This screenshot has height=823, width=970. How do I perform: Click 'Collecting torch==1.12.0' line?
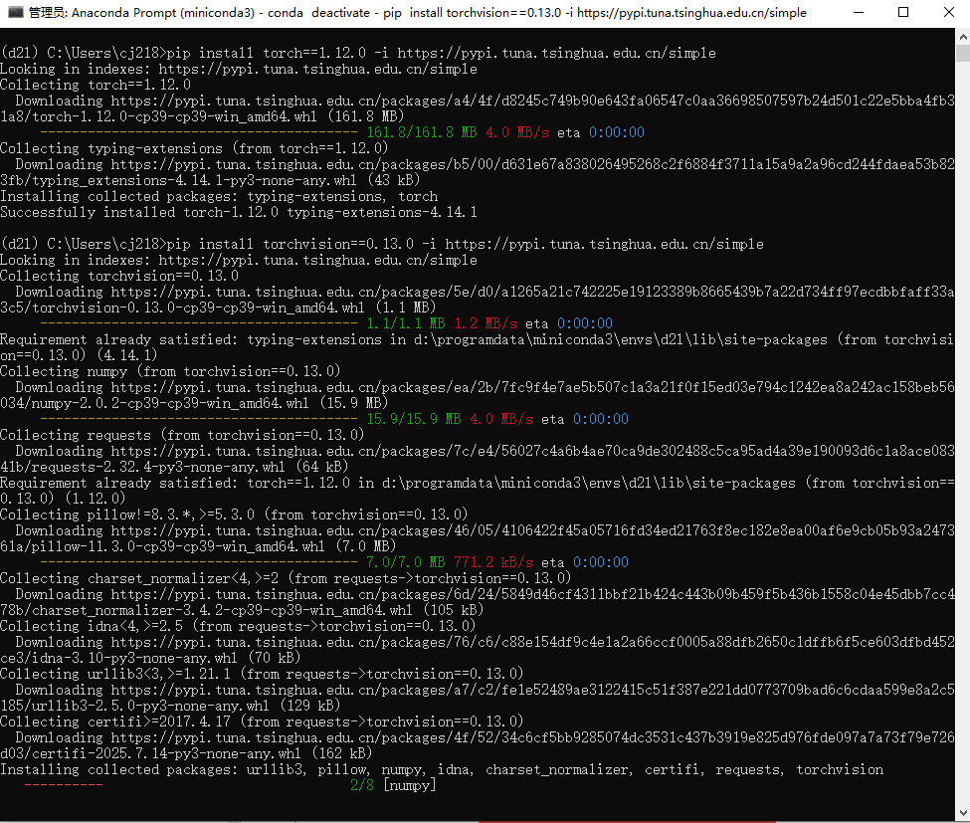(x=96, y=85)
